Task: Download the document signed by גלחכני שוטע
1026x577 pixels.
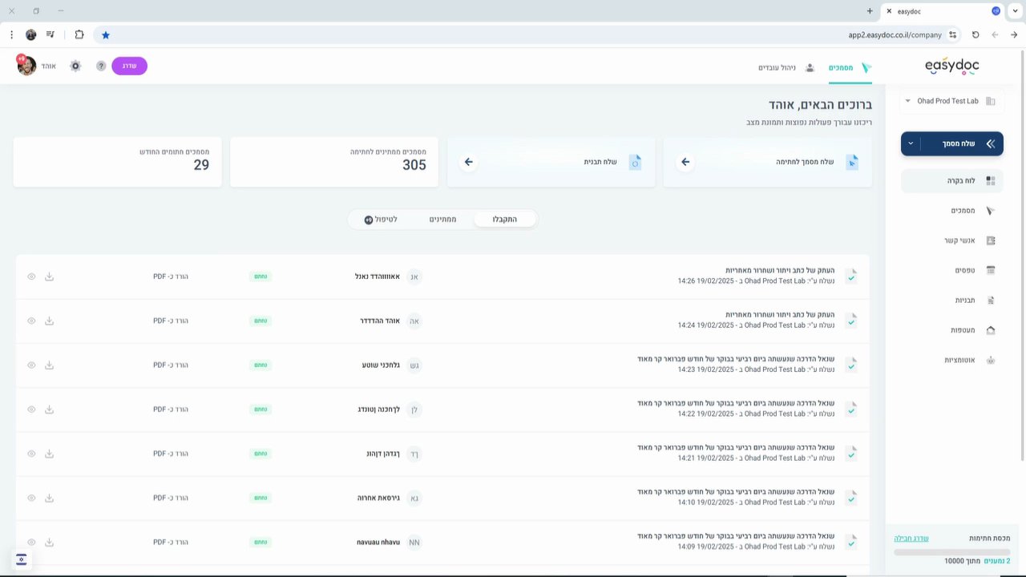Action: 49,365
